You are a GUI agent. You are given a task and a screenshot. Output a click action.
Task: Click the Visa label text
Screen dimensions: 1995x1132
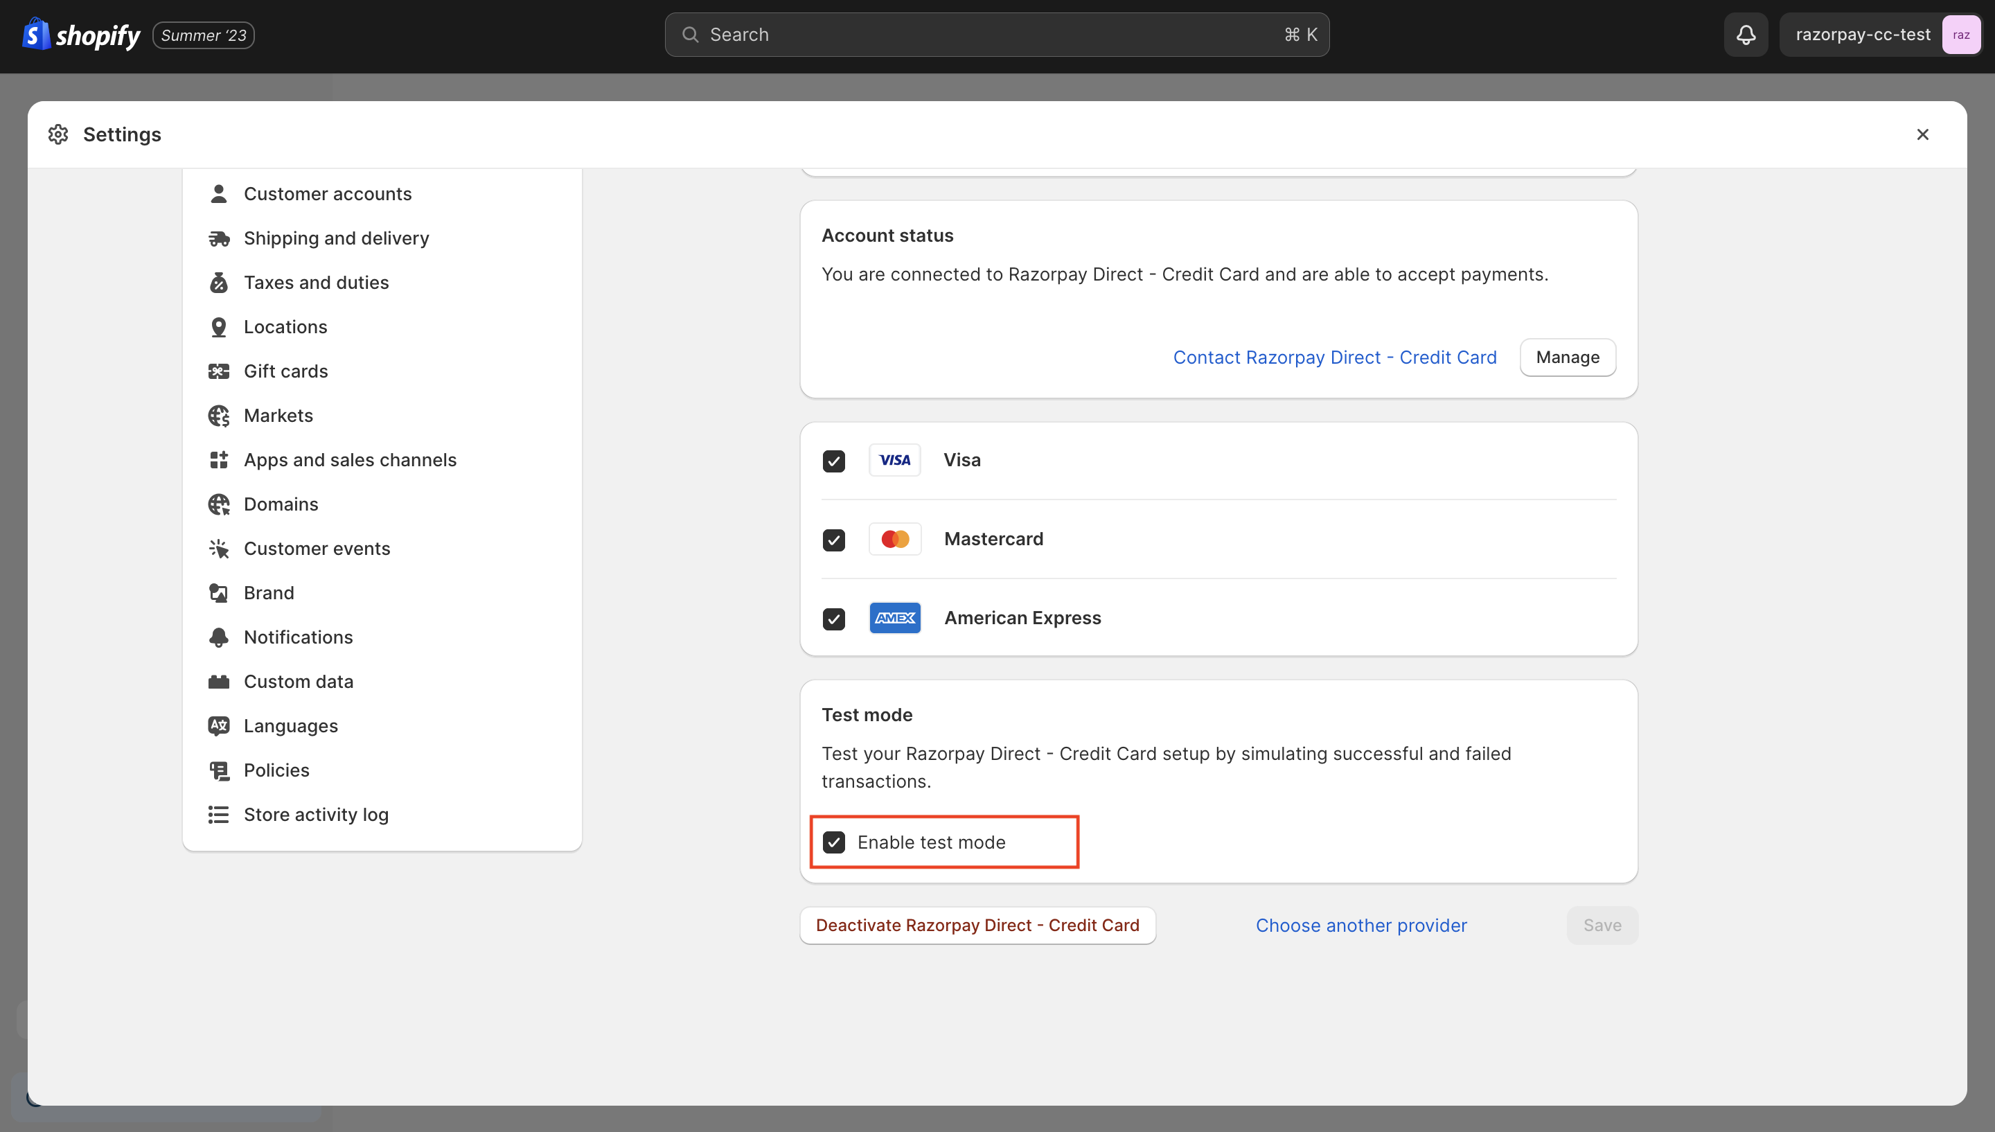tap(961, 460)
